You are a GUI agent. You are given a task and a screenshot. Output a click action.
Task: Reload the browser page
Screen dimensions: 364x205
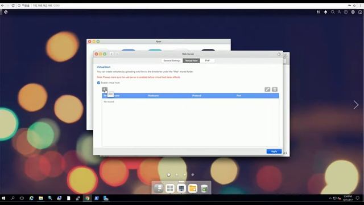pos(13,5)
